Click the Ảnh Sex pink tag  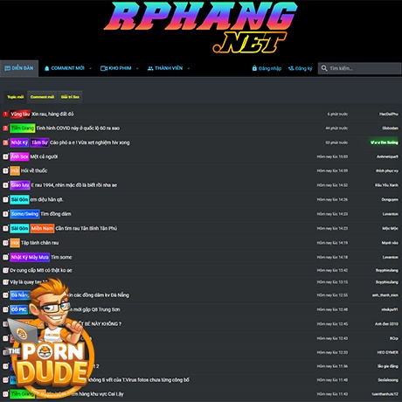pyautogui.click(x=19, y=156)
